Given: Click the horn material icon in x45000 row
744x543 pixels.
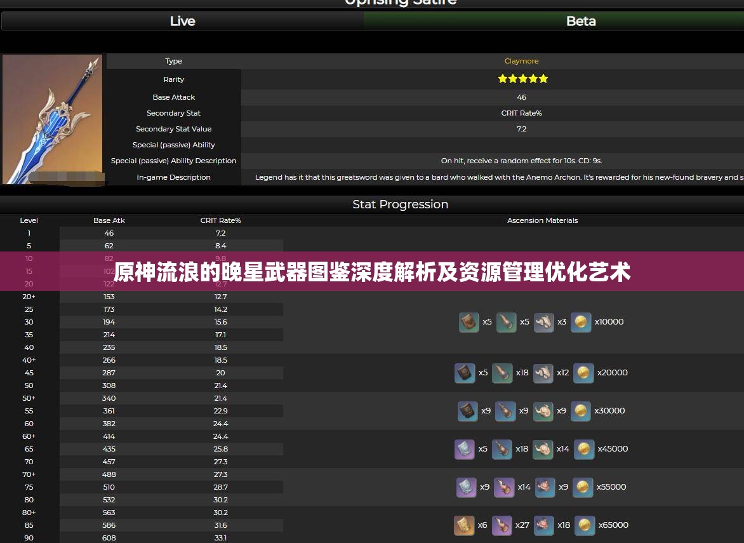Looking at the screenshot, I should click(502, 449).
